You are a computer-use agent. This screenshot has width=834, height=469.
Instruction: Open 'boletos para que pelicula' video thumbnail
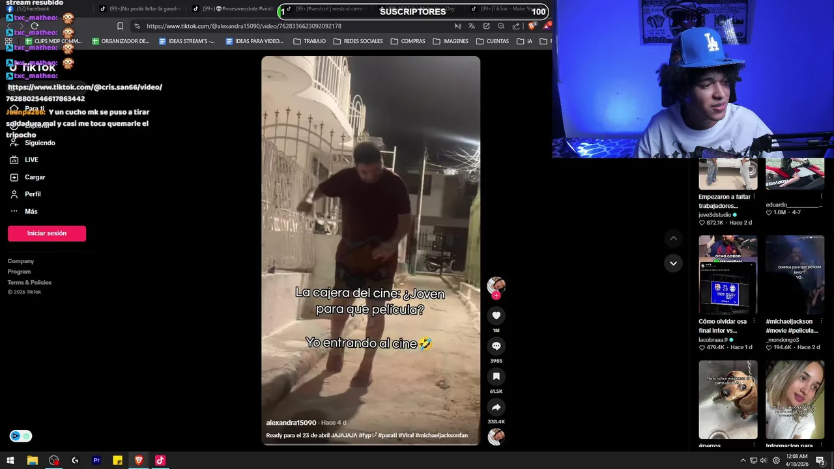tap(795, 275)
